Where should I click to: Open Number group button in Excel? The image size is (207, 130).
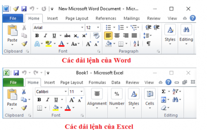(117, 99)
